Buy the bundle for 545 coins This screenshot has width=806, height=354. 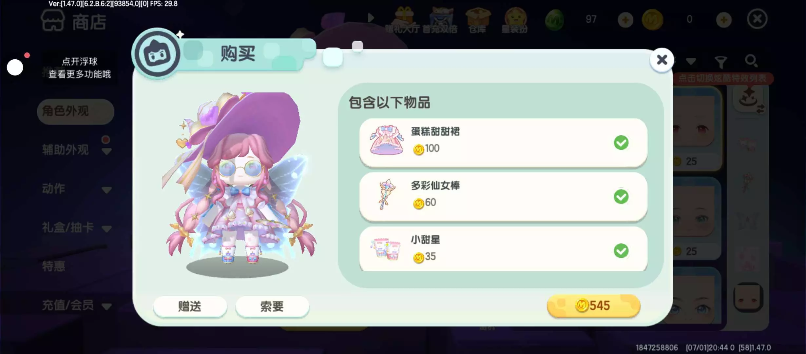[593, 305]
